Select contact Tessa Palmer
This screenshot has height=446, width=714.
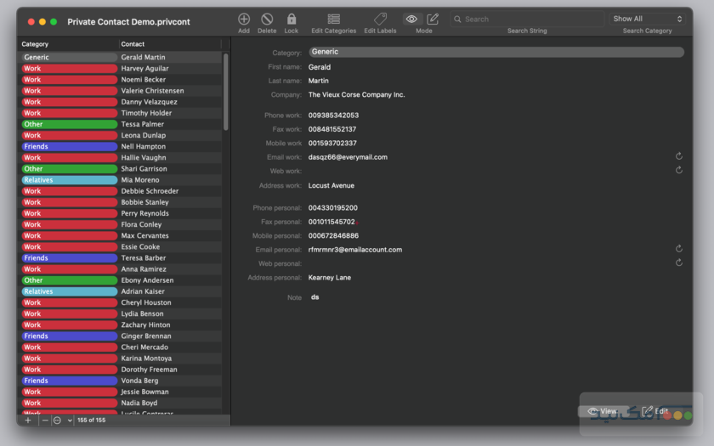pyautogui.click(x=170, y=124)
